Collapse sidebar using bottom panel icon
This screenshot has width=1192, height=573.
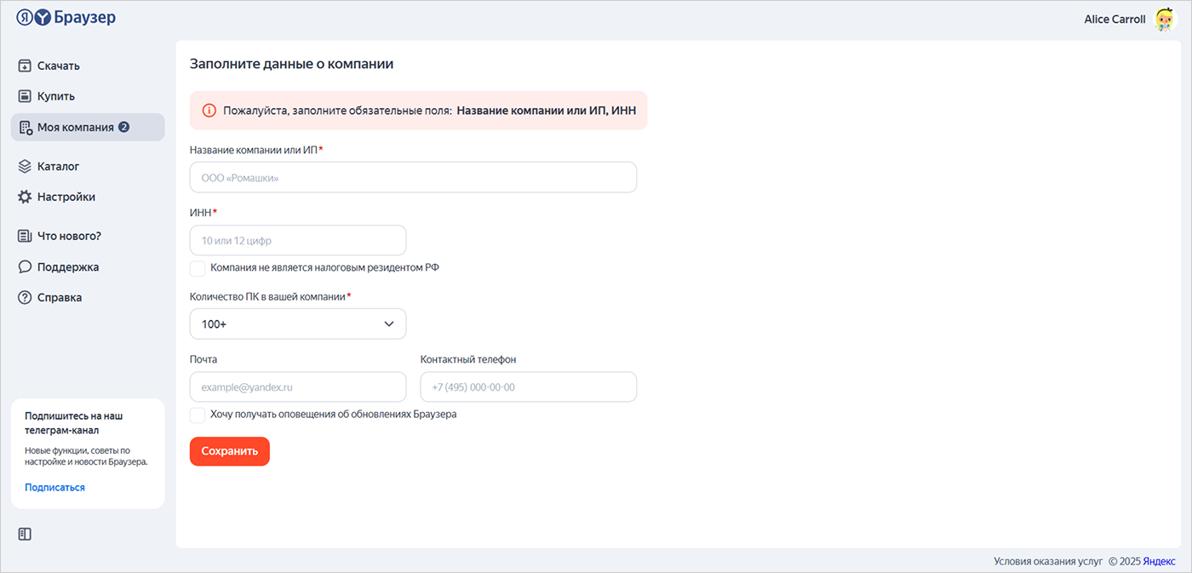tap(25, 534)
